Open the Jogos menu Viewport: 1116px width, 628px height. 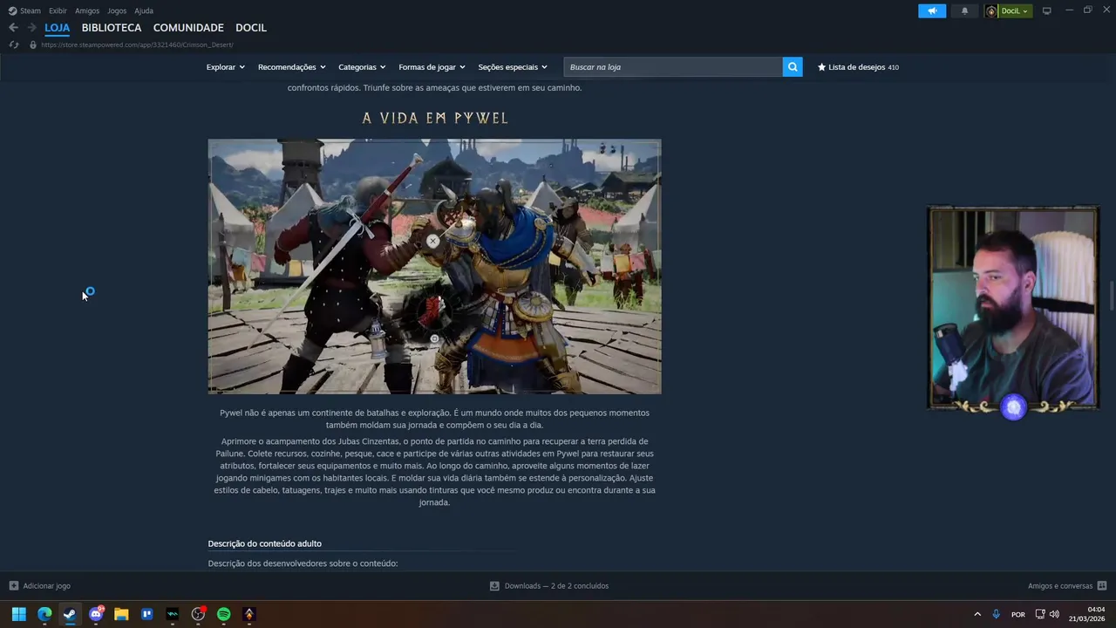(117, 10)
